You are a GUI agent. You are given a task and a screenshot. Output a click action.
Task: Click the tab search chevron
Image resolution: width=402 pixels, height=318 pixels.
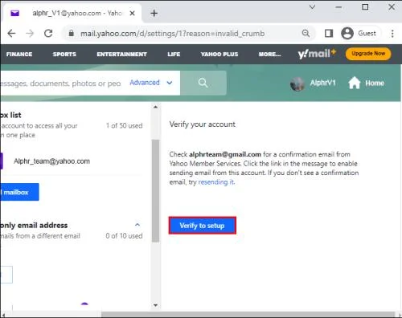pos(312,7)
